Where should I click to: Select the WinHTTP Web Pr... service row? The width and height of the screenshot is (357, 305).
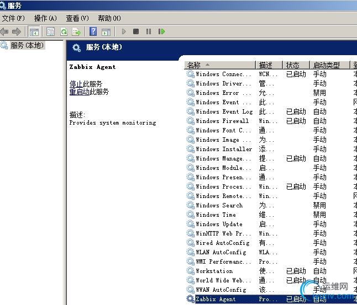[x=271, y=233]
